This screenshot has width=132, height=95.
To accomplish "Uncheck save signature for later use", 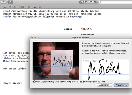I will [34, 82].
